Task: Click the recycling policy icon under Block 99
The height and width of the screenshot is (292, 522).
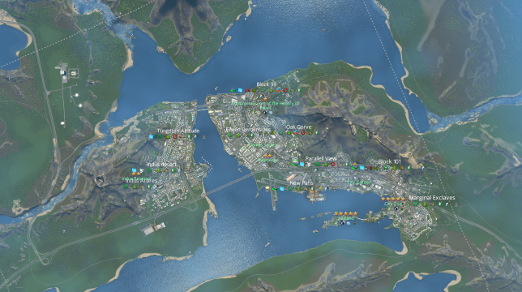Action: pyautogui.click(x=263, y=90)
